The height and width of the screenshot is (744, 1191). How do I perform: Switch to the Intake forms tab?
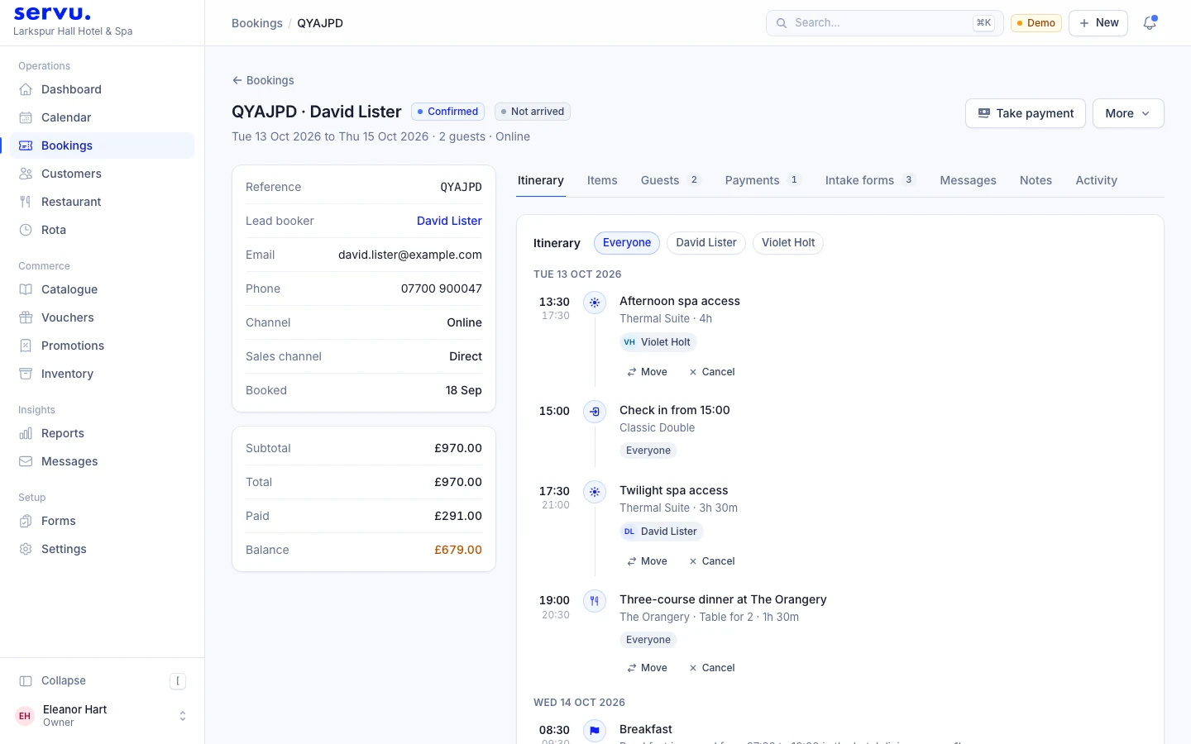(870, 180)
